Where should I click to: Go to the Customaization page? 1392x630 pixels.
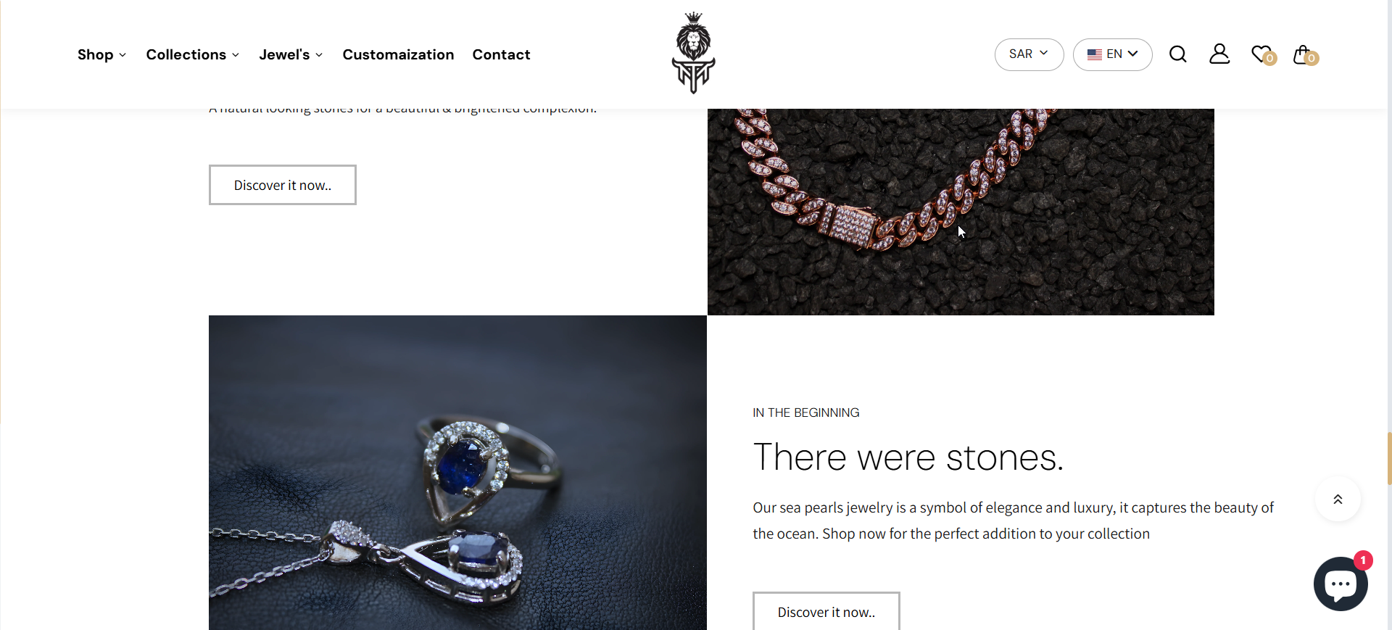pyautogui.click(x=398, y=54)
